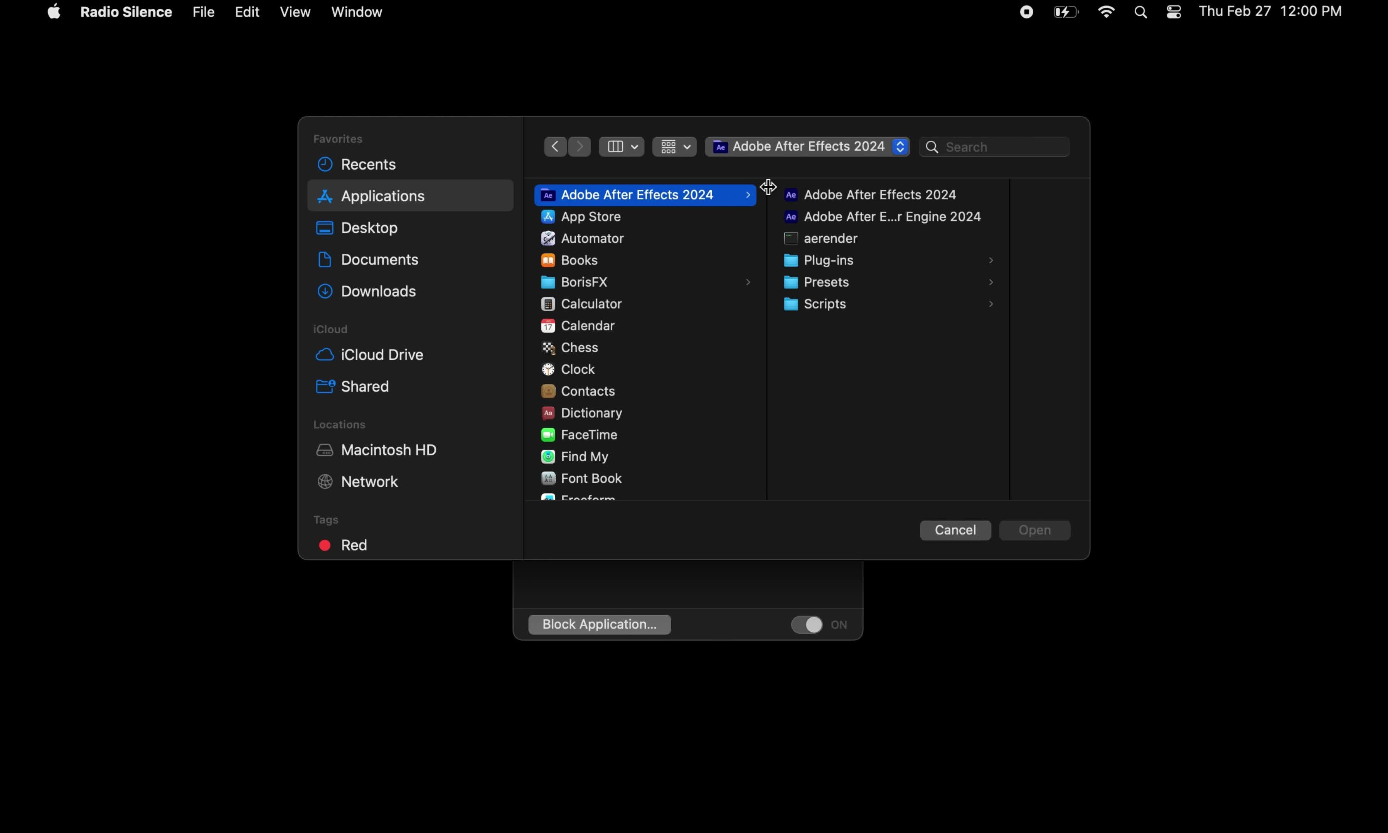
Task: Open the group-by options dropdown
Action: point(674,147)
